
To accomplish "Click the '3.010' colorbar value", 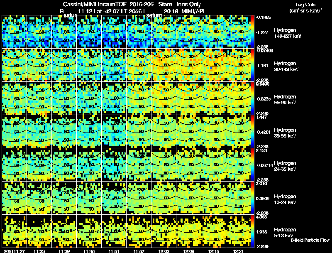I will pos(261,184).
